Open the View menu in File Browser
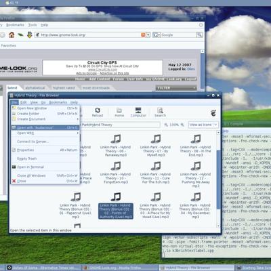 (x=34, y=102)
